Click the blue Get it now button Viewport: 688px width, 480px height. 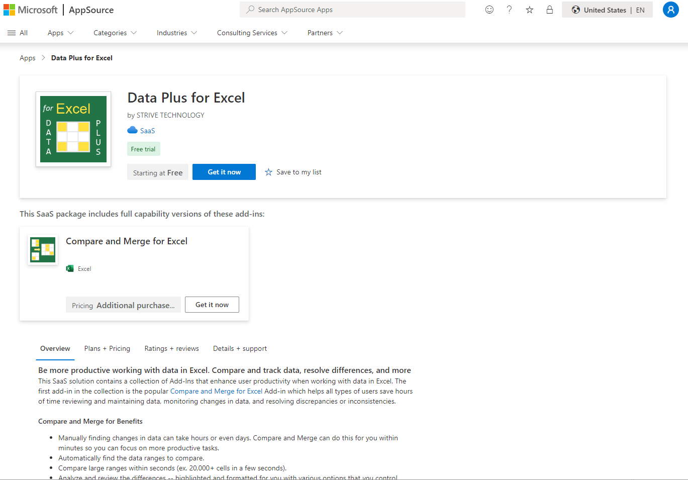(224, 172)
